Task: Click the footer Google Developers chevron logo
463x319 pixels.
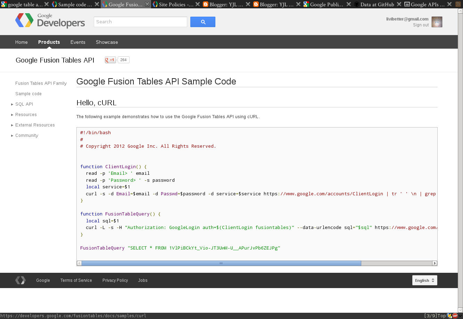Action: pyautogui.click(x=20, y=280)
